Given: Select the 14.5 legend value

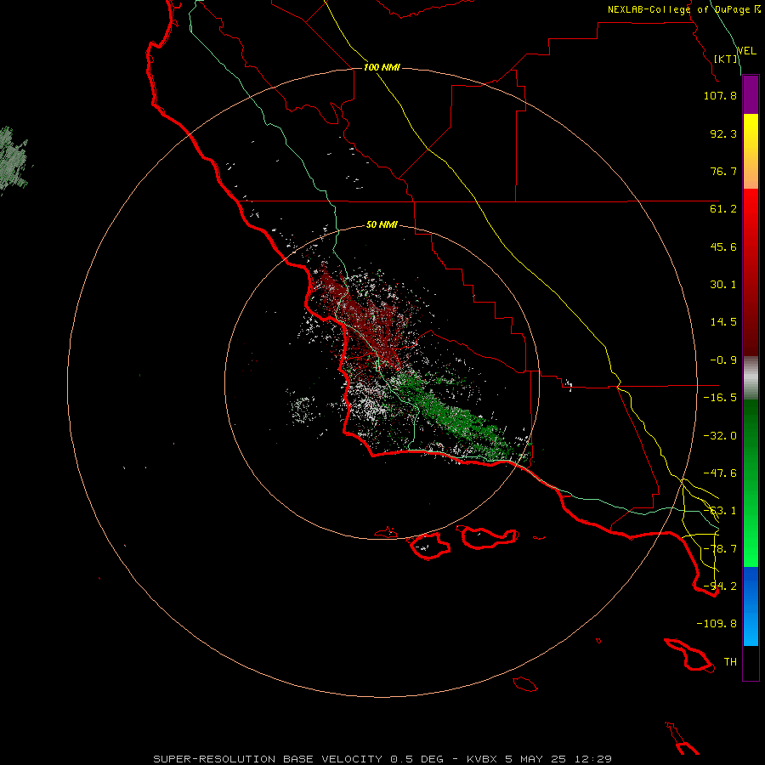Looking at the screenshot, I should coord(723,322).
